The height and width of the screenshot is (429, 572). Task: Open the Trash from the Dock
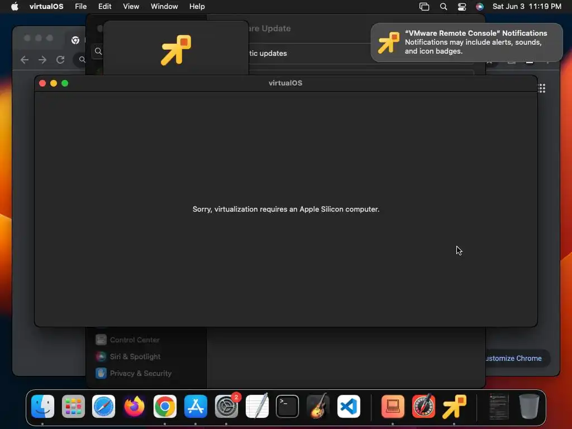tap(529, 406)
